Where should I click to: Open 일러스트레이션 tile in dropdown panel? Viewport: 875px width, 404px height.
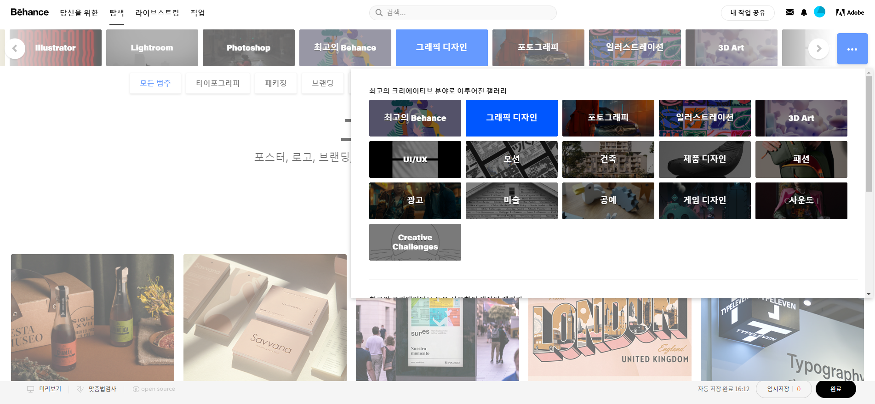point(705,118)
